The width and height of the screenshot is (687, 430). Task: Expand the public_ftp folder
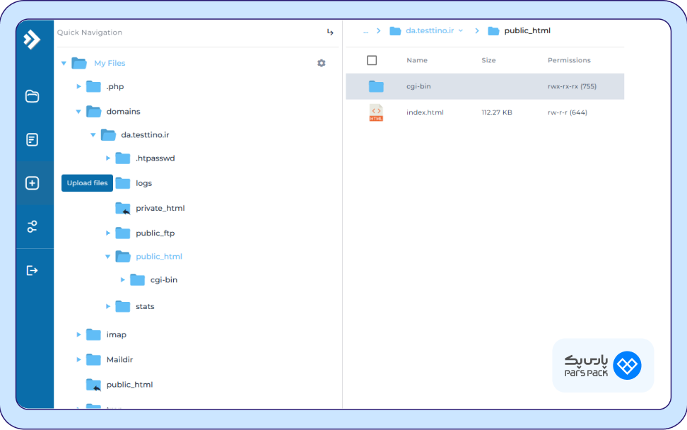107,233
